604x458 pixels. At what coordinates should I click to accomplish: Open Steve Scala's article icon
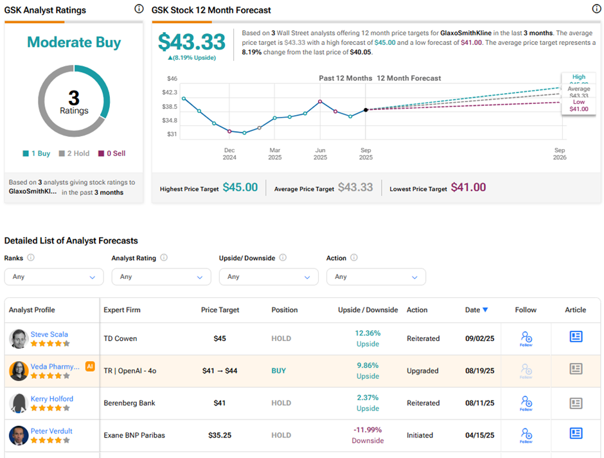pyautogui.click(x=576, y=337)
